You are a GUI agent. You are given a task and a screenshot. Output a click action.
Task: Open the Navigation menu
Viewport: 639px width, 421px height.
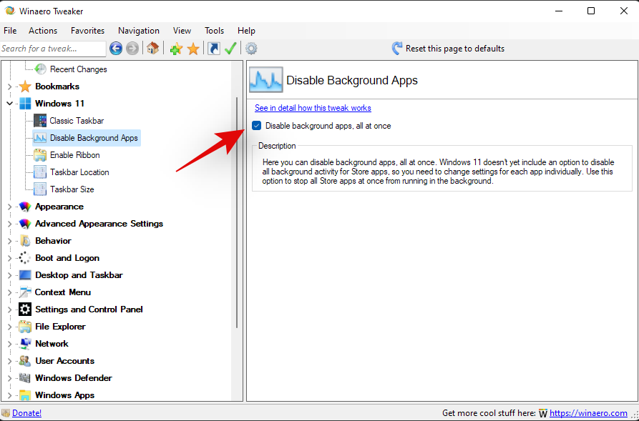point(139,31)
